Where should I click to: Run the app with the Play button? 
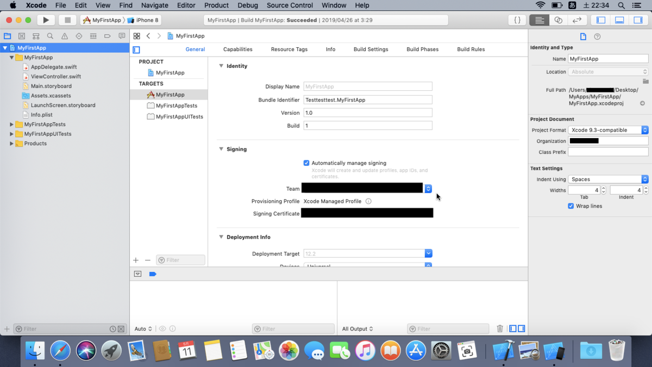(x=46, y=20)
